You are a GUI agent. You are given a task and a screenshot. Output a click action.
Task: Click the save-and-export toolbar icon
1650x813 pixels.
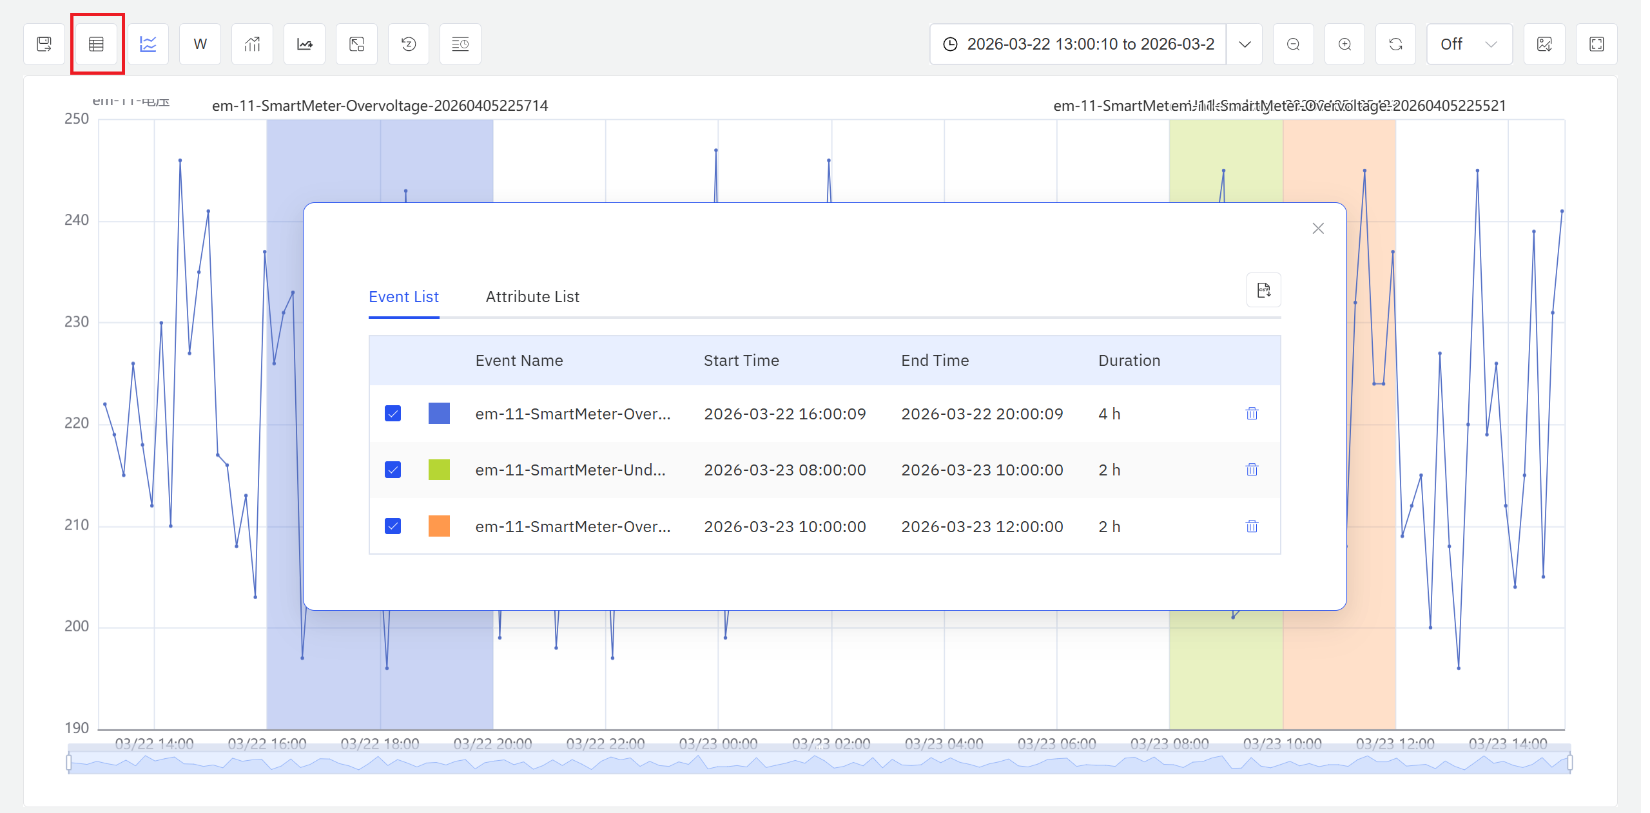[44, 44]
